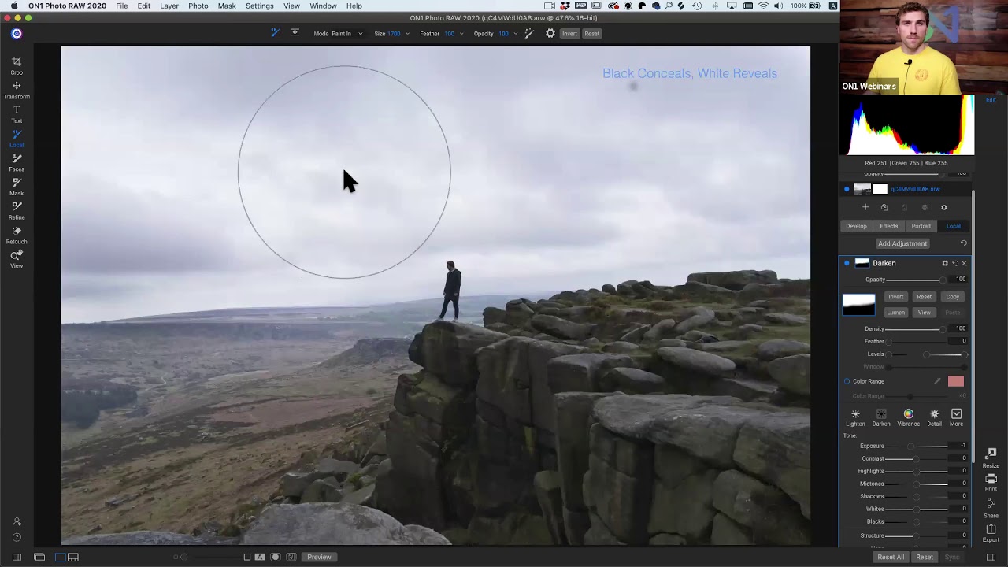
Task: Click the mask Copy button
Action: (x=952, y=297)
